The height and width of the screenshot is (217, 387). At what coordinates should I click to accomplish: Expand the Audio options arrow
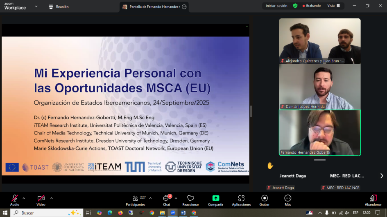[24, 198]
